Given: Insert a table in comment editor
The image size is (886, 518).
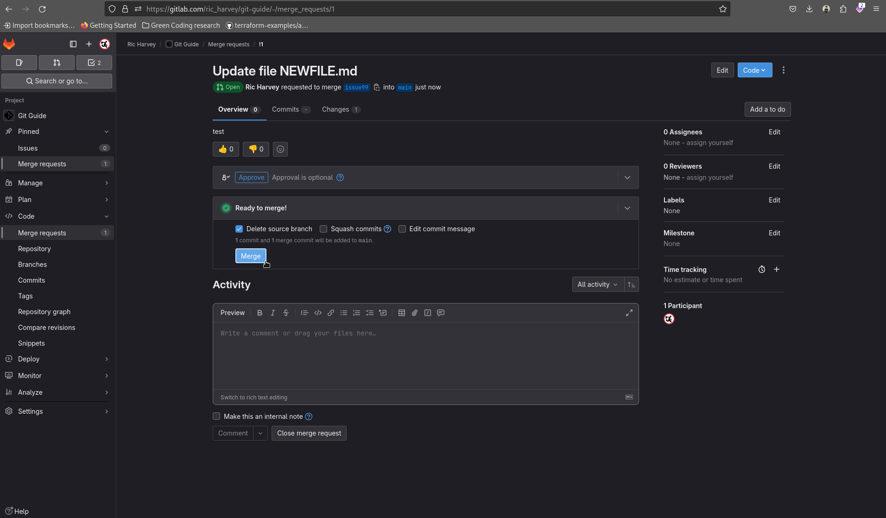Looking at the screenshot, I should point(402,313).
